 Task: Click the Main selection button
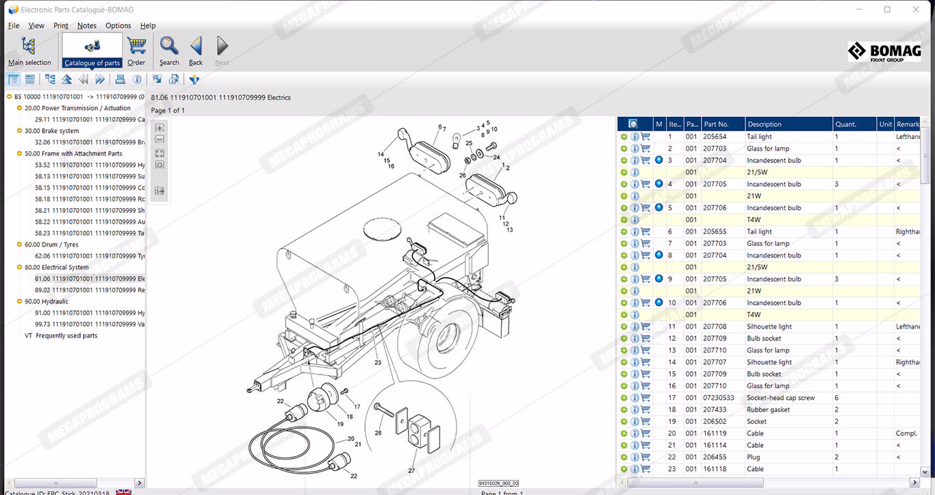[29, 50]
